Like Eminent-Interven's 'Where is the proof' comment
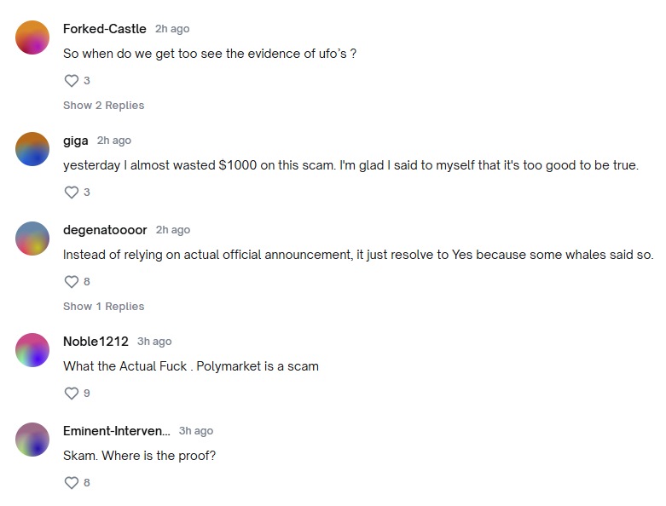 [72, 483]
